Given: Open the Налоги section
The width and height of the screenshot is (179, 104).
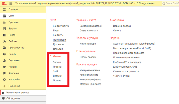Looking at the screenshot, I should pyautogui.click(x=13, y=67).
